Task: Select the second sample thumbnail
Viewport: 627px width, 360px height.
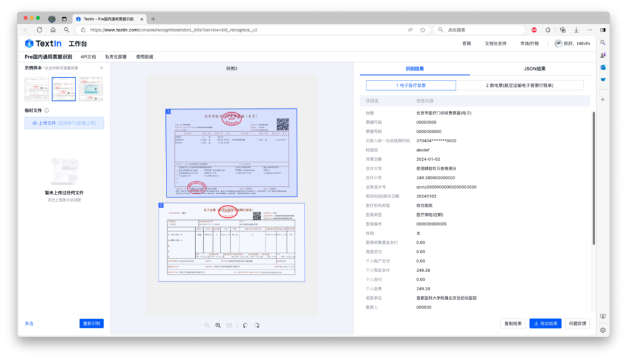Action: click(64, 89)
